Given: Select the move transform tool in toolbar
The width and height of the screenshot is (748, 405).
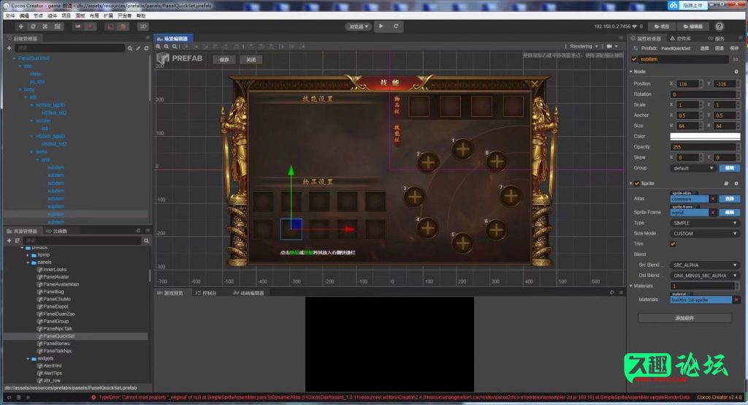Looking at the screenshot, I should point(20,27).
